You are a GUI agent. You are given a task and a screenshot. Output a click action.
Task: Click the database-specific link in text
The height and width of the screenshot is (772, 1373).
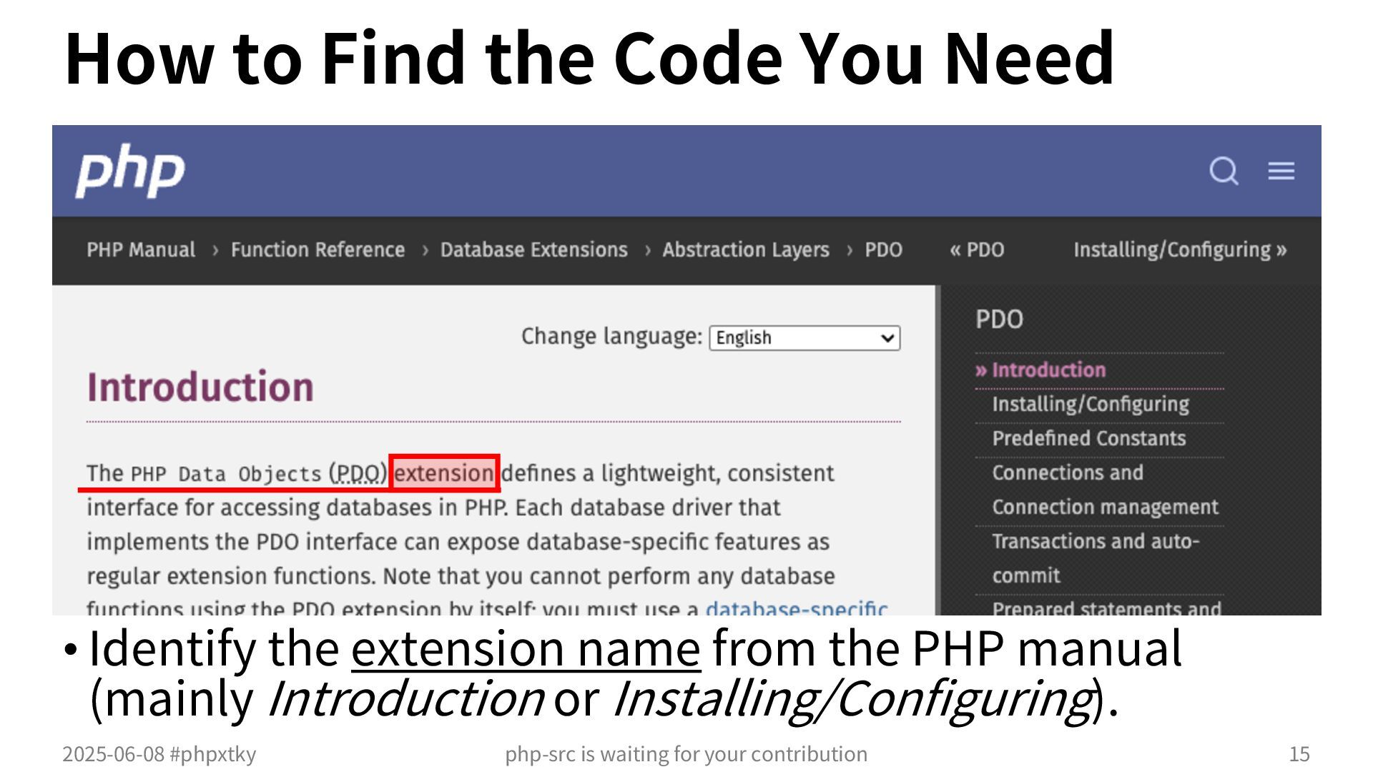point(796,608)
